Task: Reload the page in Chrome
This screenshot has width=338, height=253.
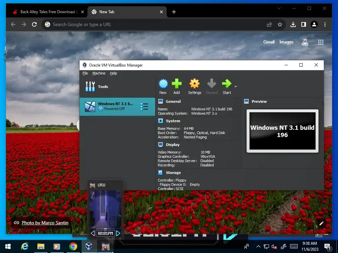Action: coord(34,24)
